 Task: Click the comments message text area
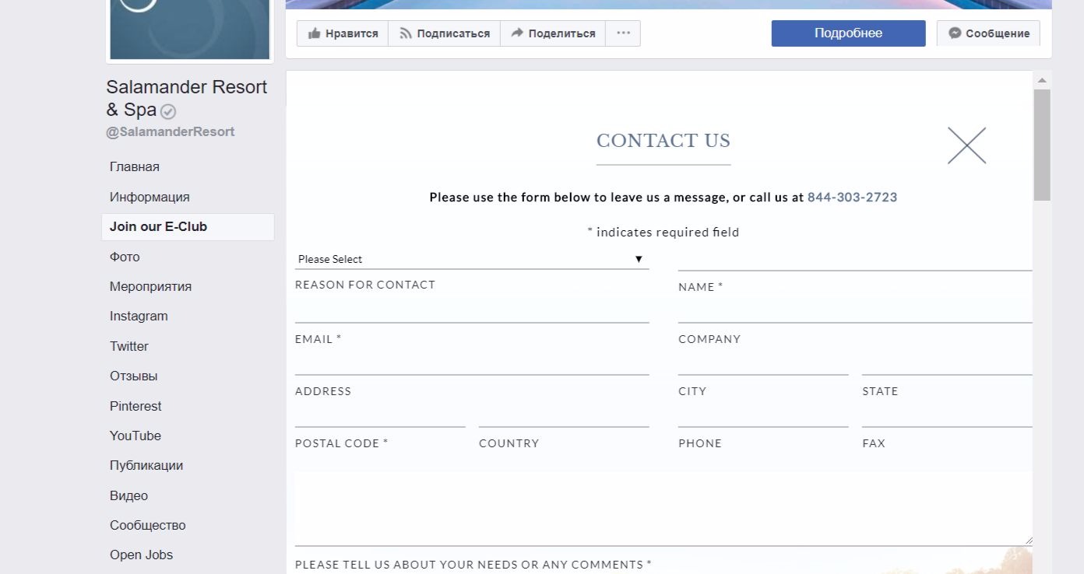point(663,507)
